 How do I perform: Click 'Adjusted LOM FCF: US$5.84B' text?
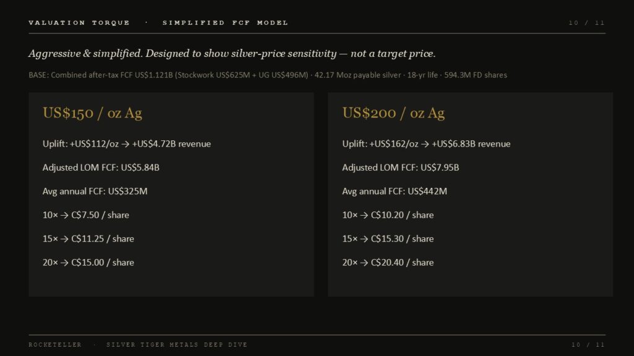click(x=101, y=167)
